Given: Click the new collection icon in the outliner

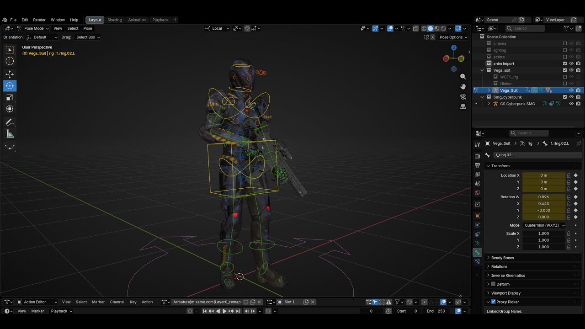Looking at the screenshot, I should click(578, 28).
